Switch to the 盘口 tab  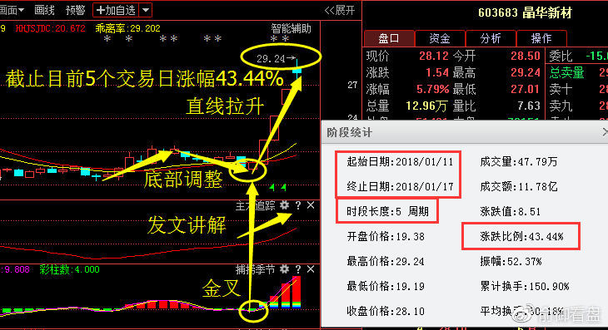pyautogui.click(x=389, y=38)
